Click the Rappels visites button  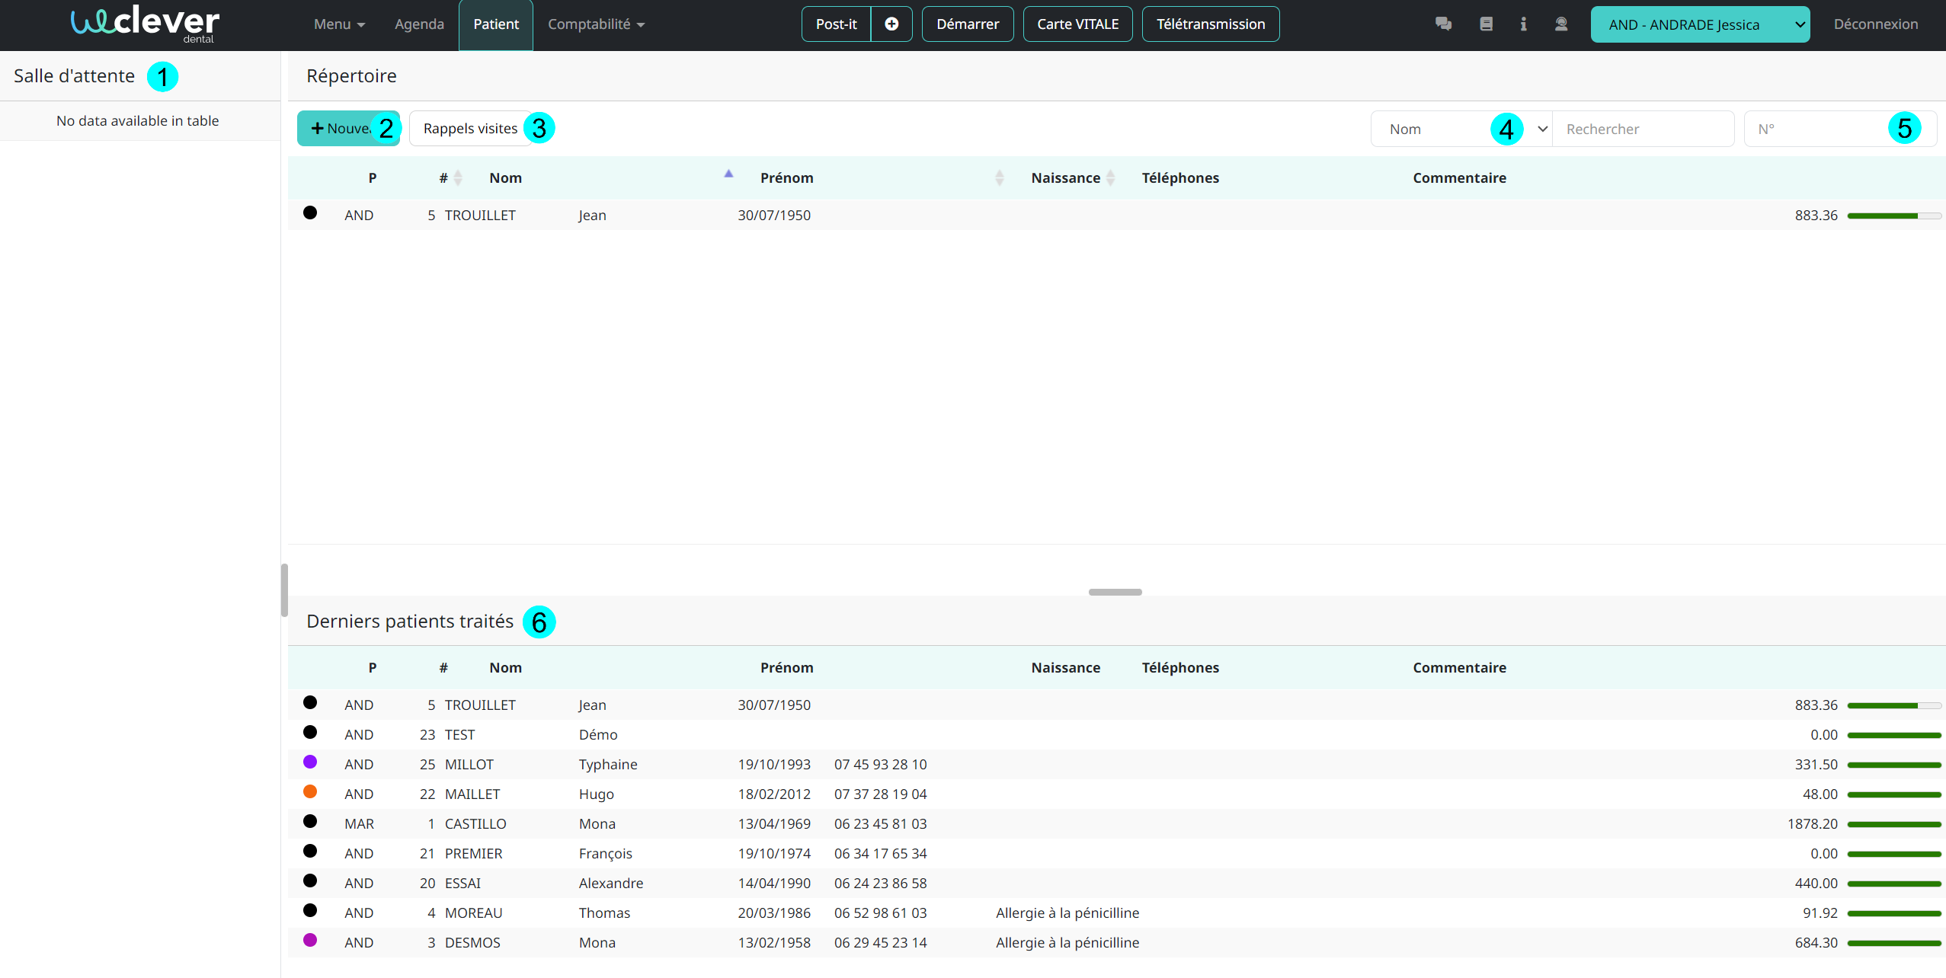[470, 129]
